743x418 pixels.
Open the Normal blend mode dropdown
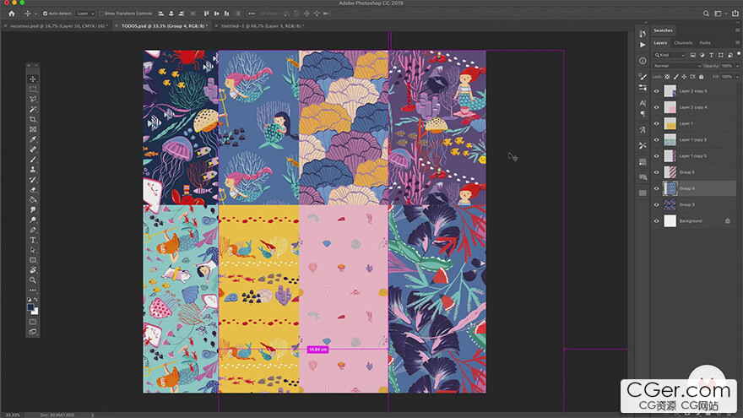[x=676, y=66]
